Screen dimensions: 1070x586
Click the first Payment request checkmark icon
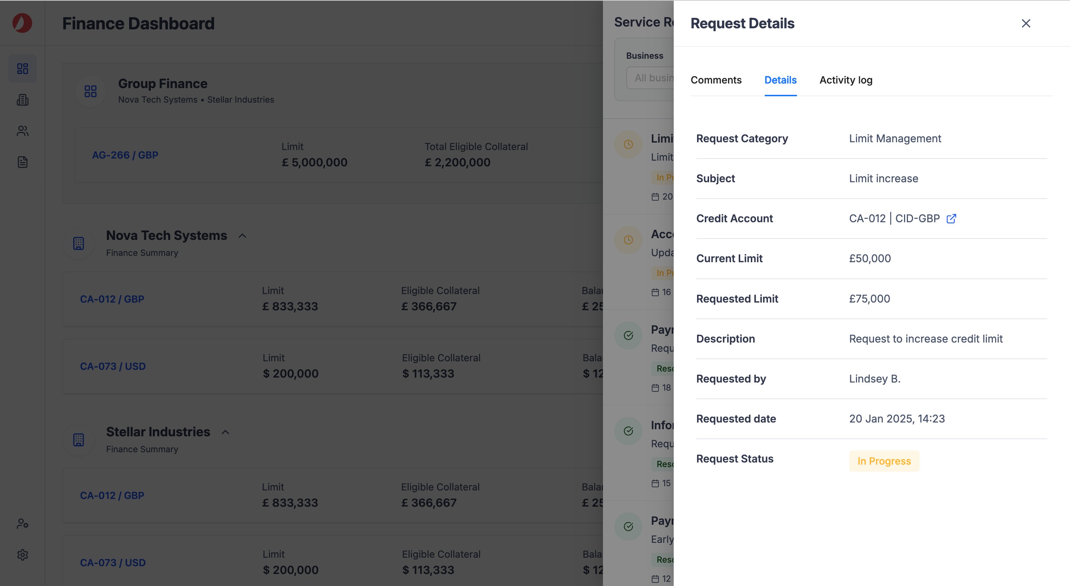pos(628,335)
